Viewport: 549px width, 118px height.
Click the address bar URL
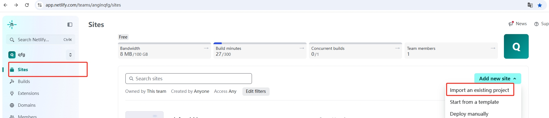click(x=83, y=5)
